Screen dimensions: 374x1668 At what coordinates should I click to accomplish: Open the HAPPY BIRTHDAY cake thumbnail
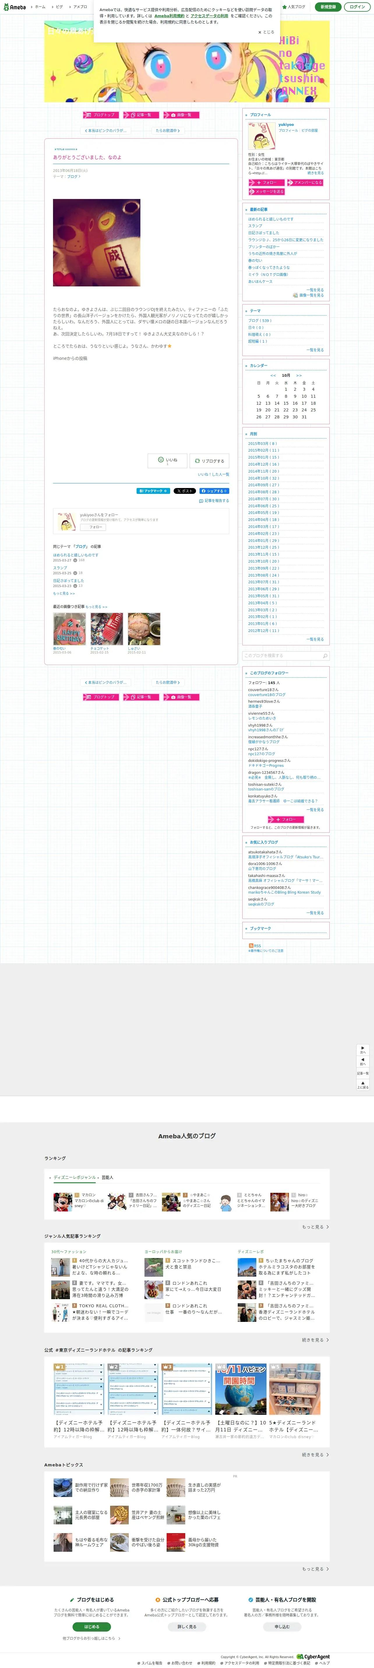(69, 629)
